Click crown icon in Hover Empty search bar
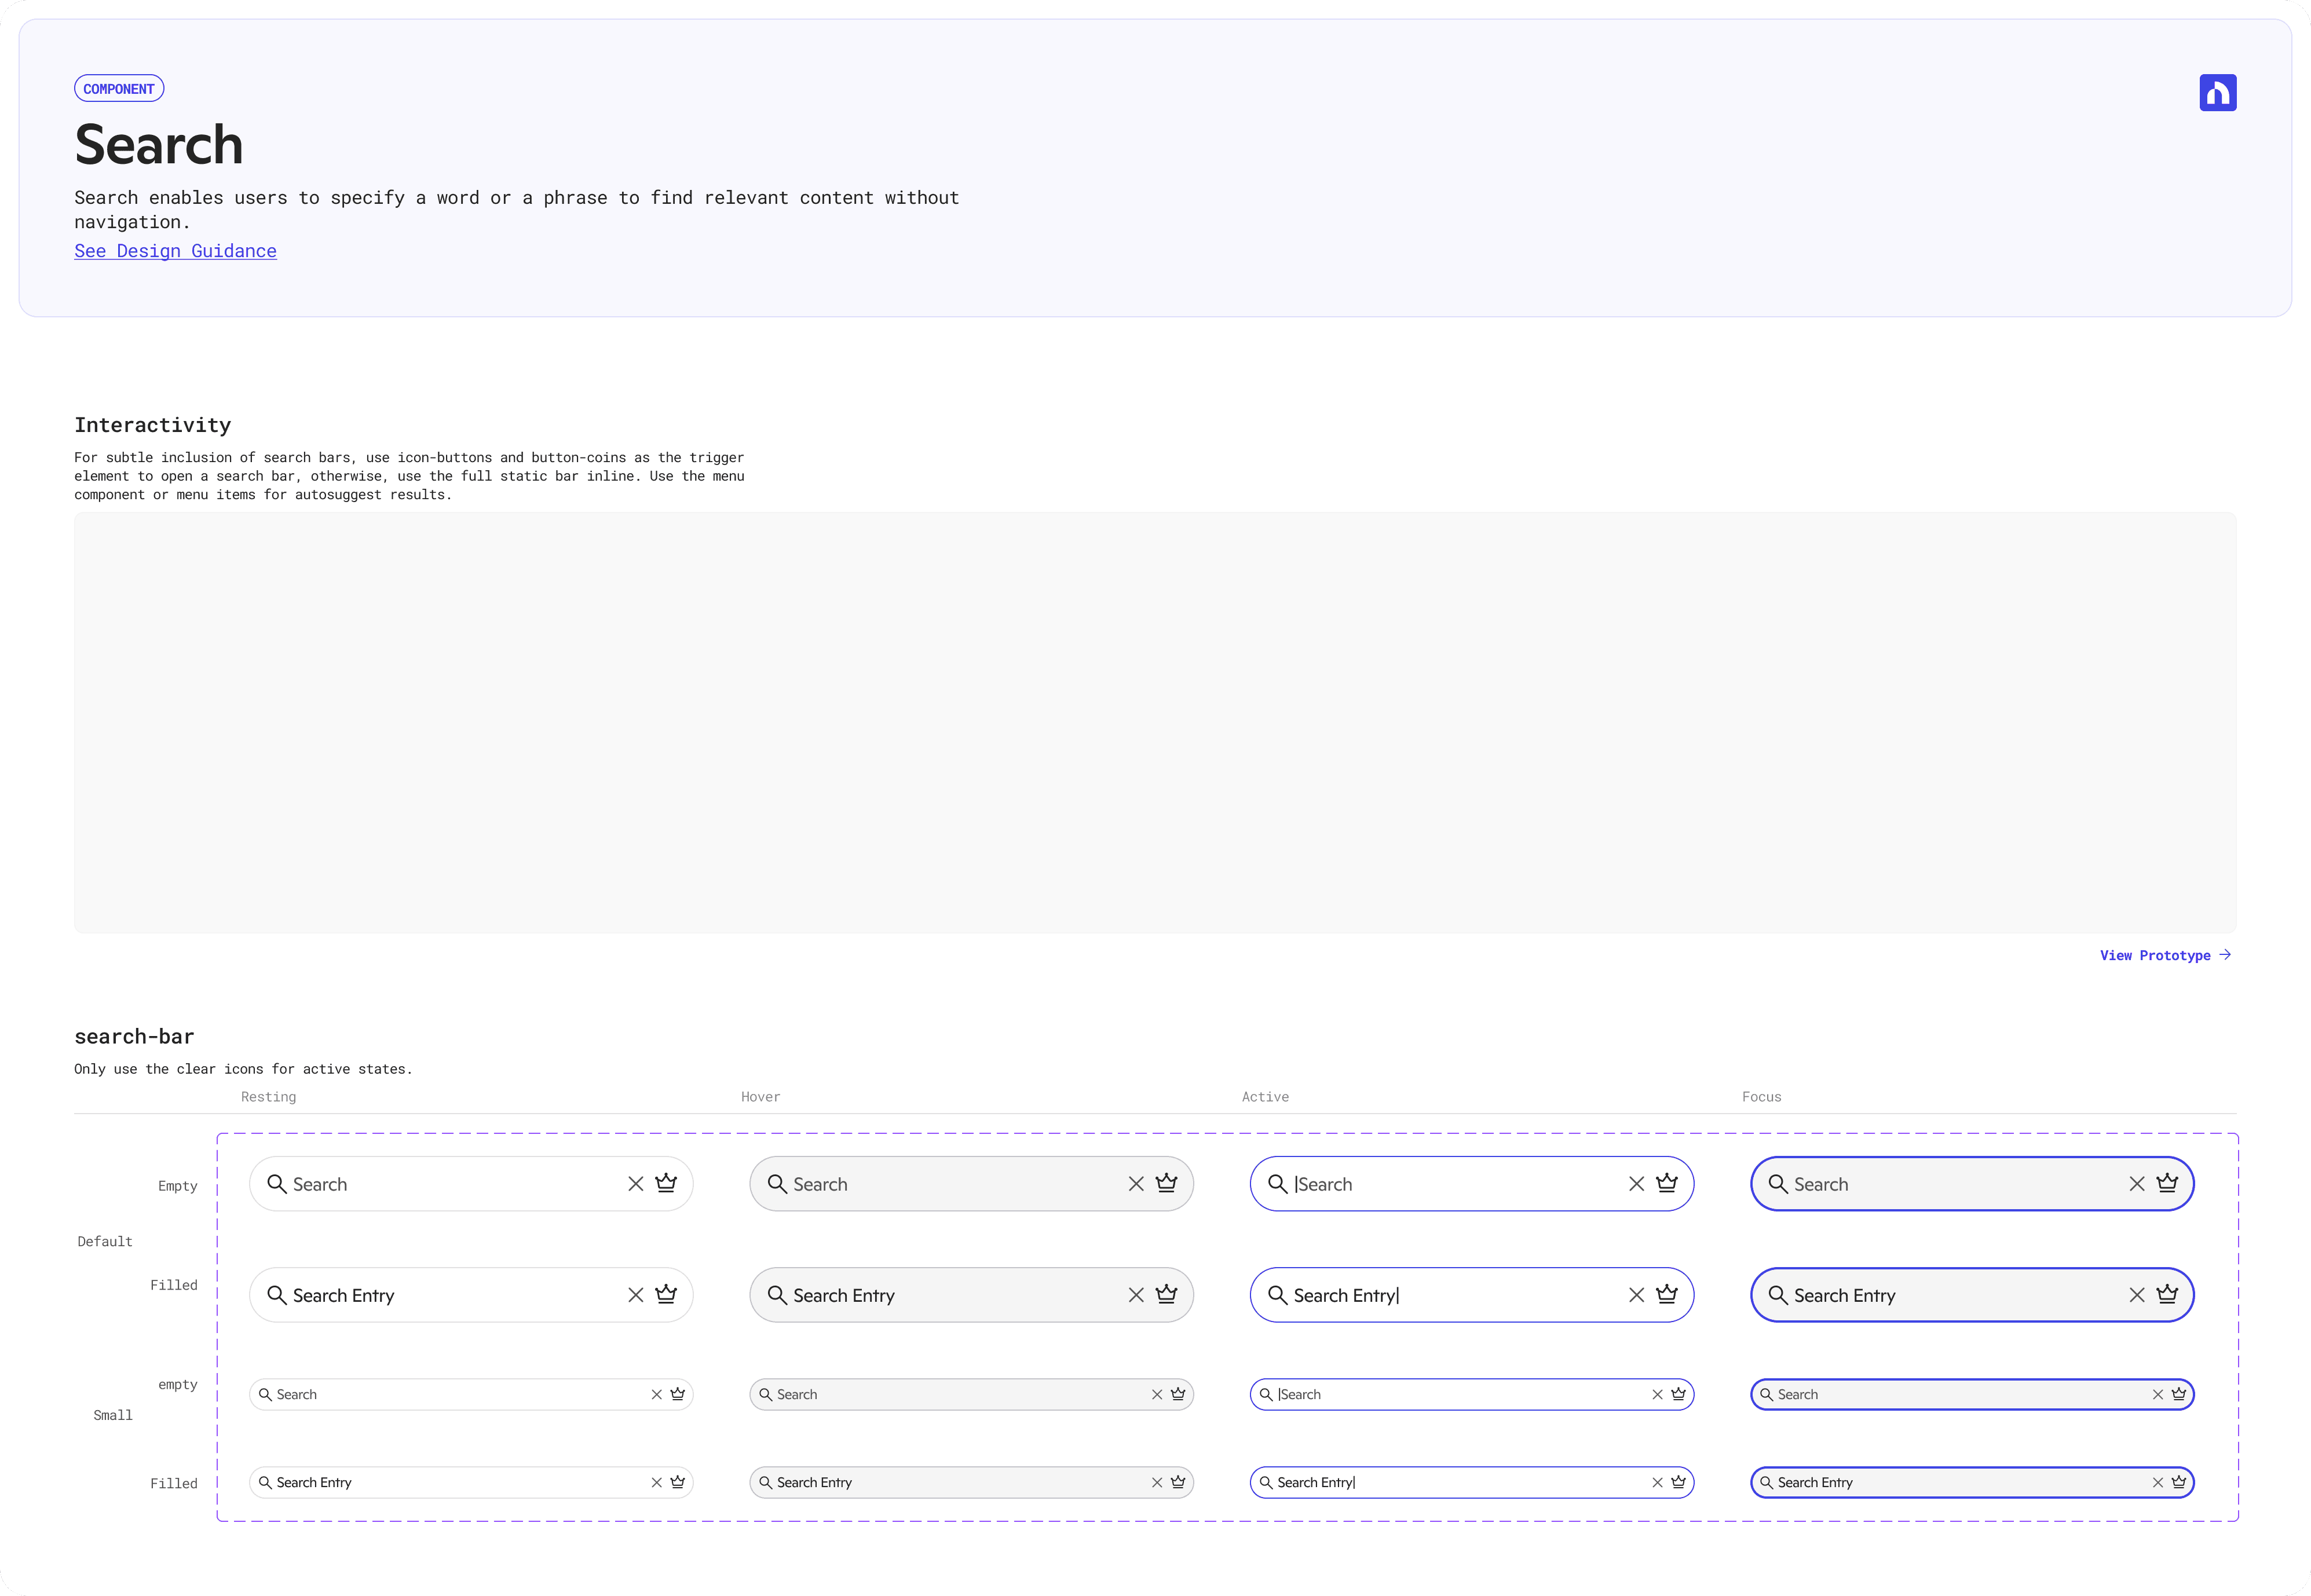The image size is (2311, 1596). [x=1166, y=1183]
